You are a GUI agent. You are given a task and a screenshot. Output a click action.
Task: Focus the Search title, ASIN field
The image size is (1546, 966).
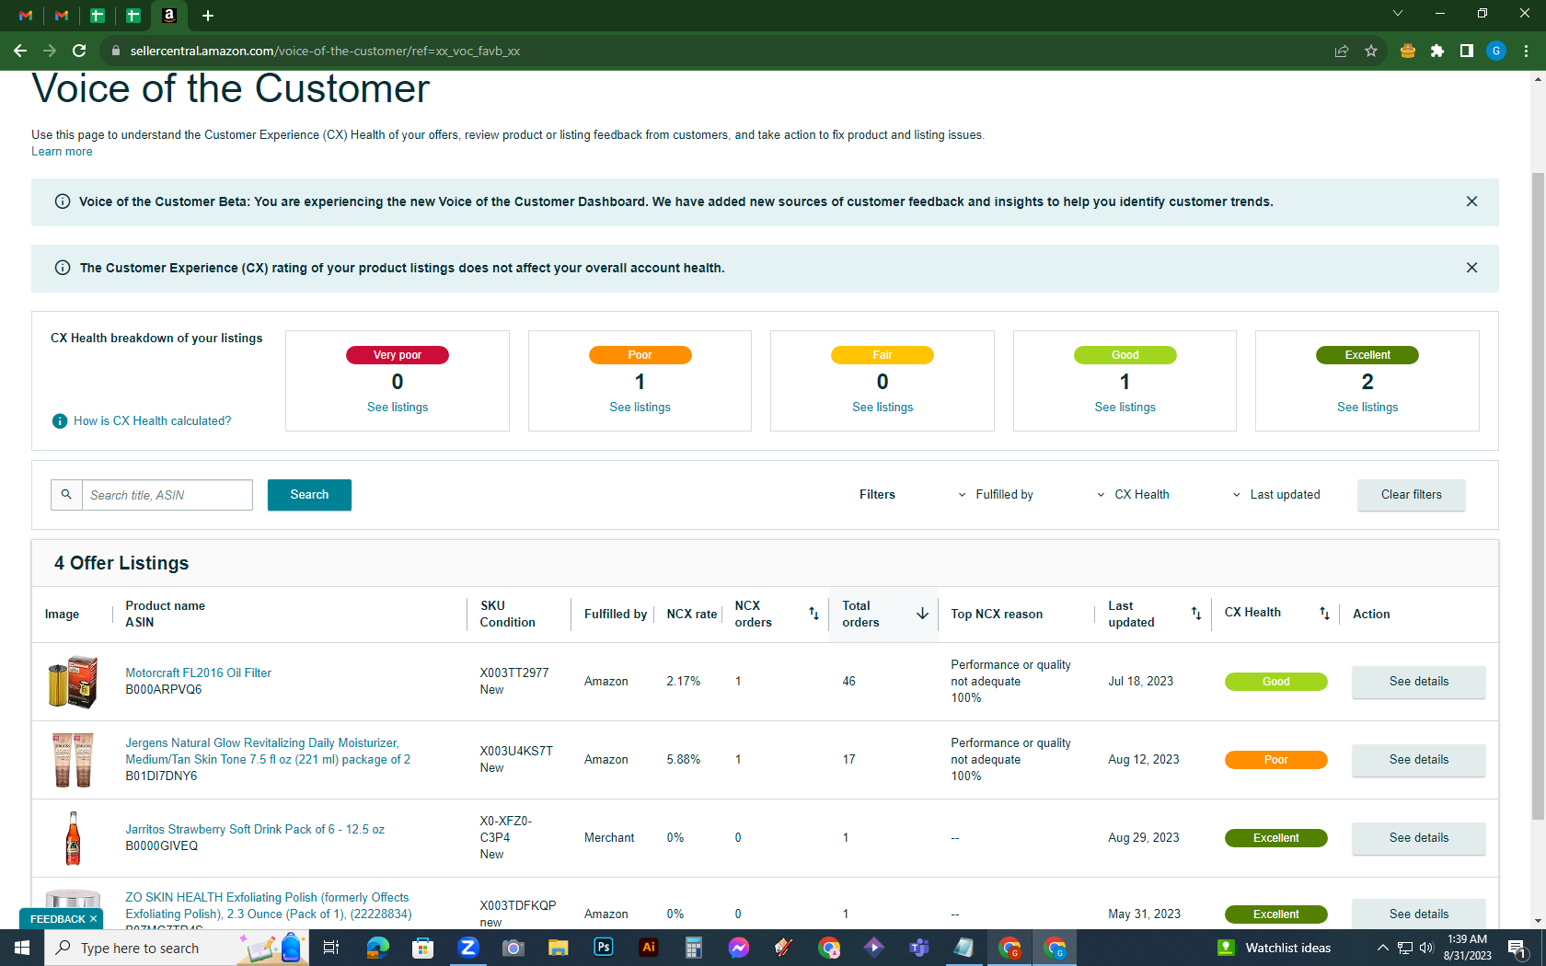coord(167,495)
